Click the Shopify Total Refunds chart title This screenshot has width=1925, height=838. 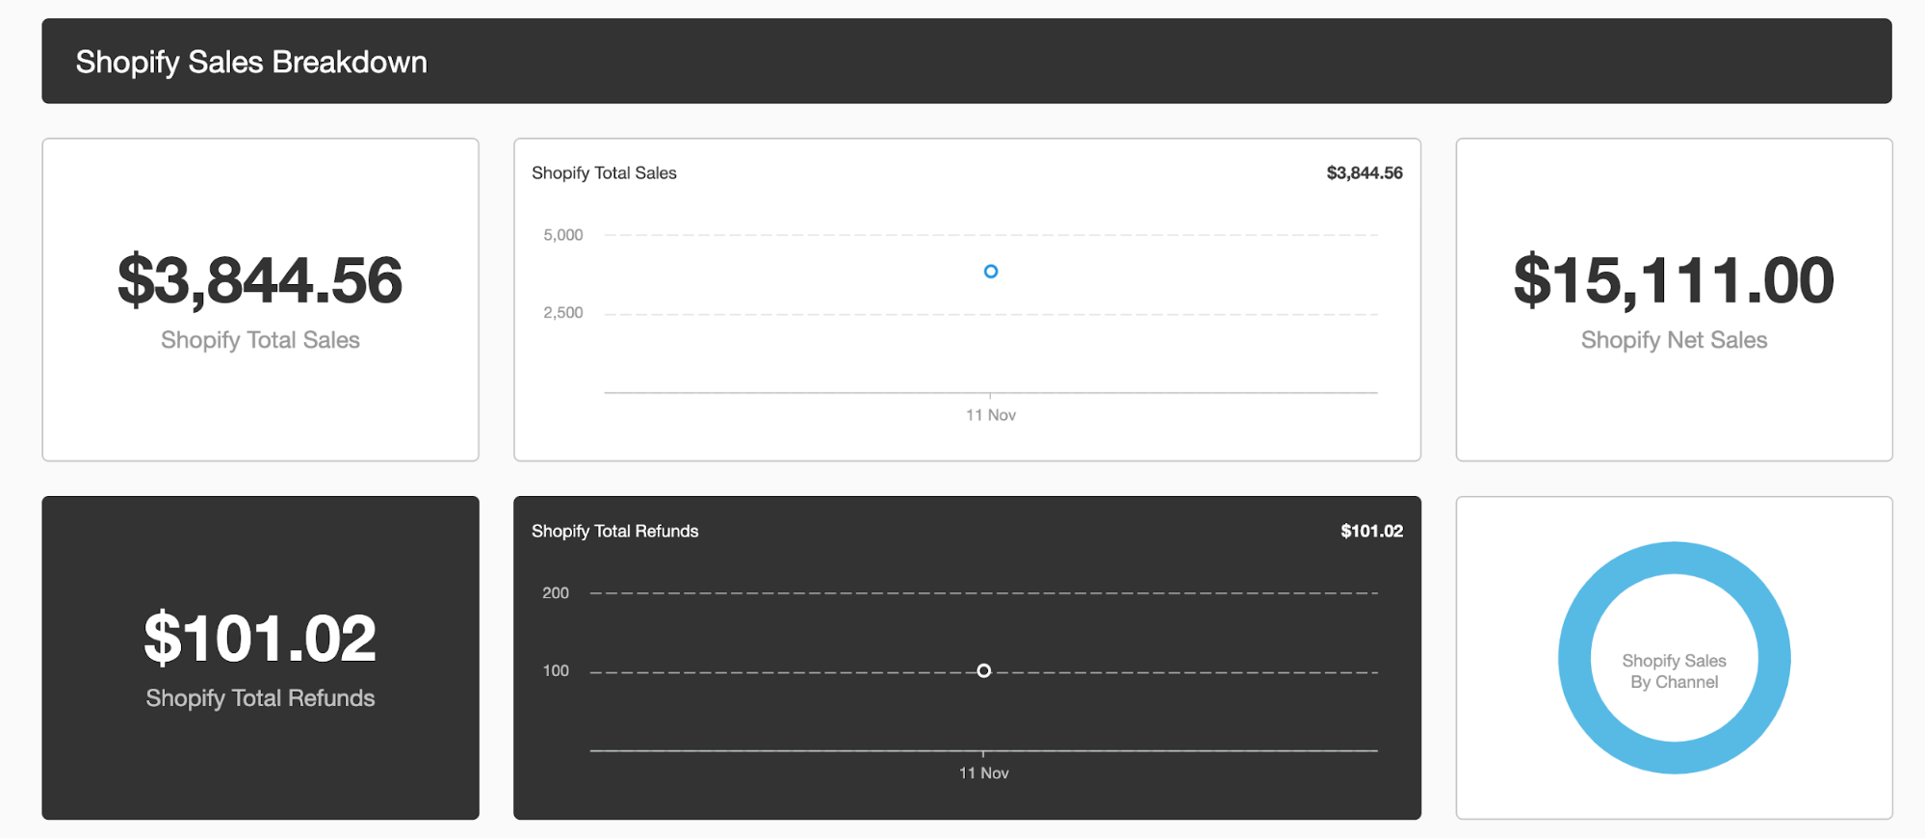point(614,531)
